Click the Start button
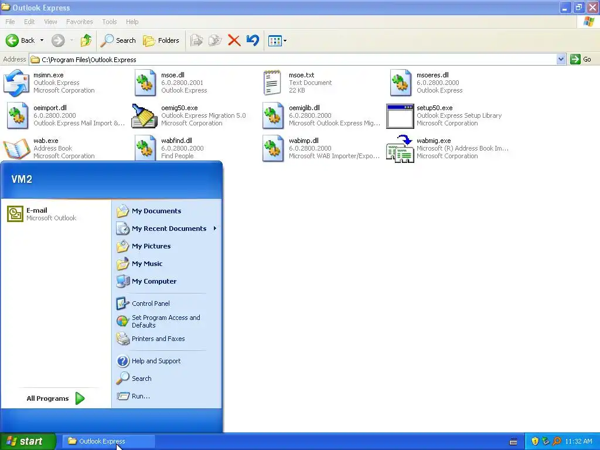Viewport: 600px width, 450px height. tap(28, 441)
